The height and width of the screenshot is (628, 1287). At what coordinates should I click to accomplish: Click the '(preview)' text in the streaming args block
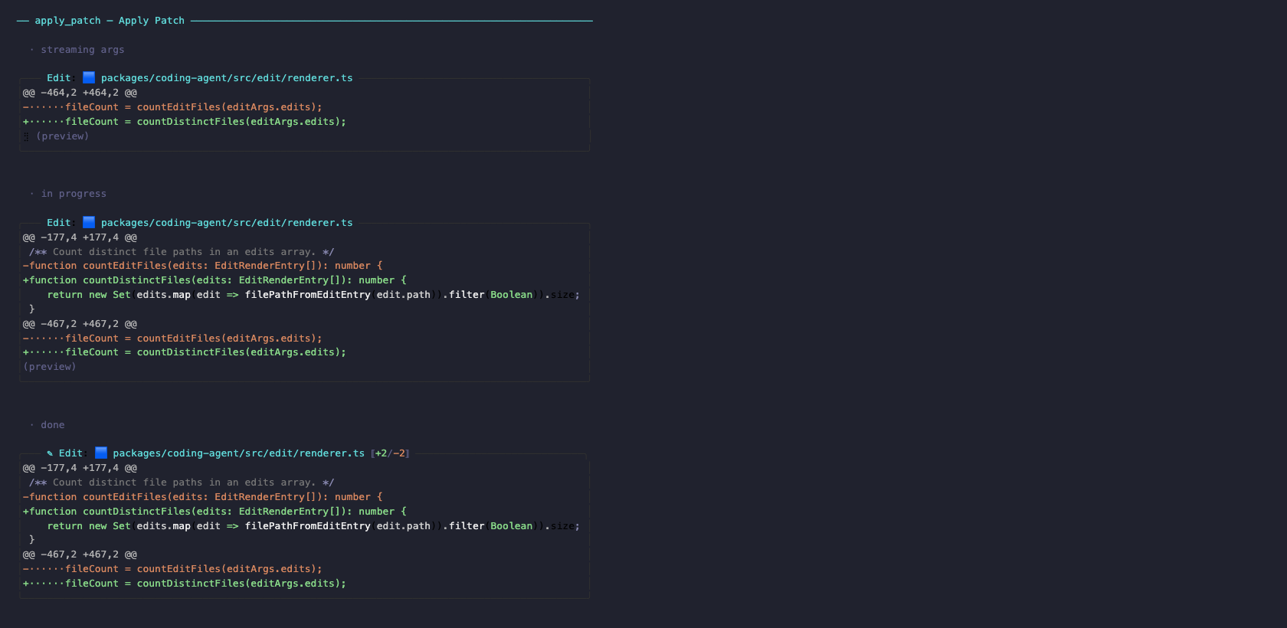(62, 136)
